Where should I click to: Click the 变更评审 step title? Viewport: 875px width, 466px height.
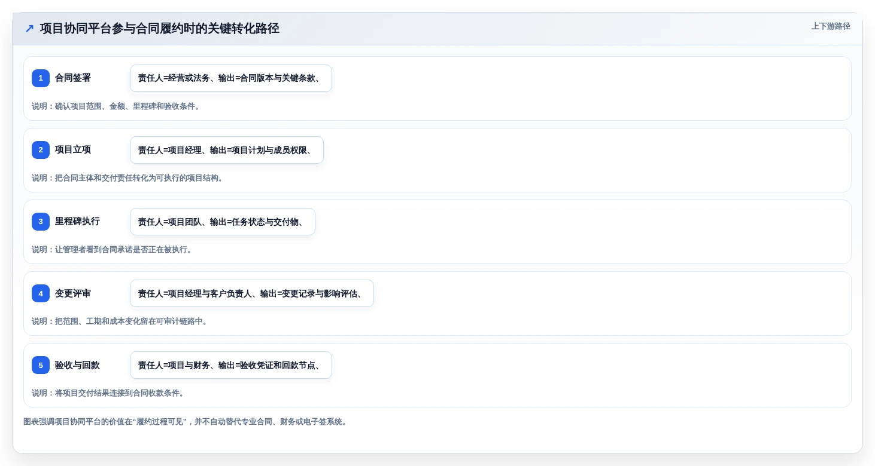(73, 293)
